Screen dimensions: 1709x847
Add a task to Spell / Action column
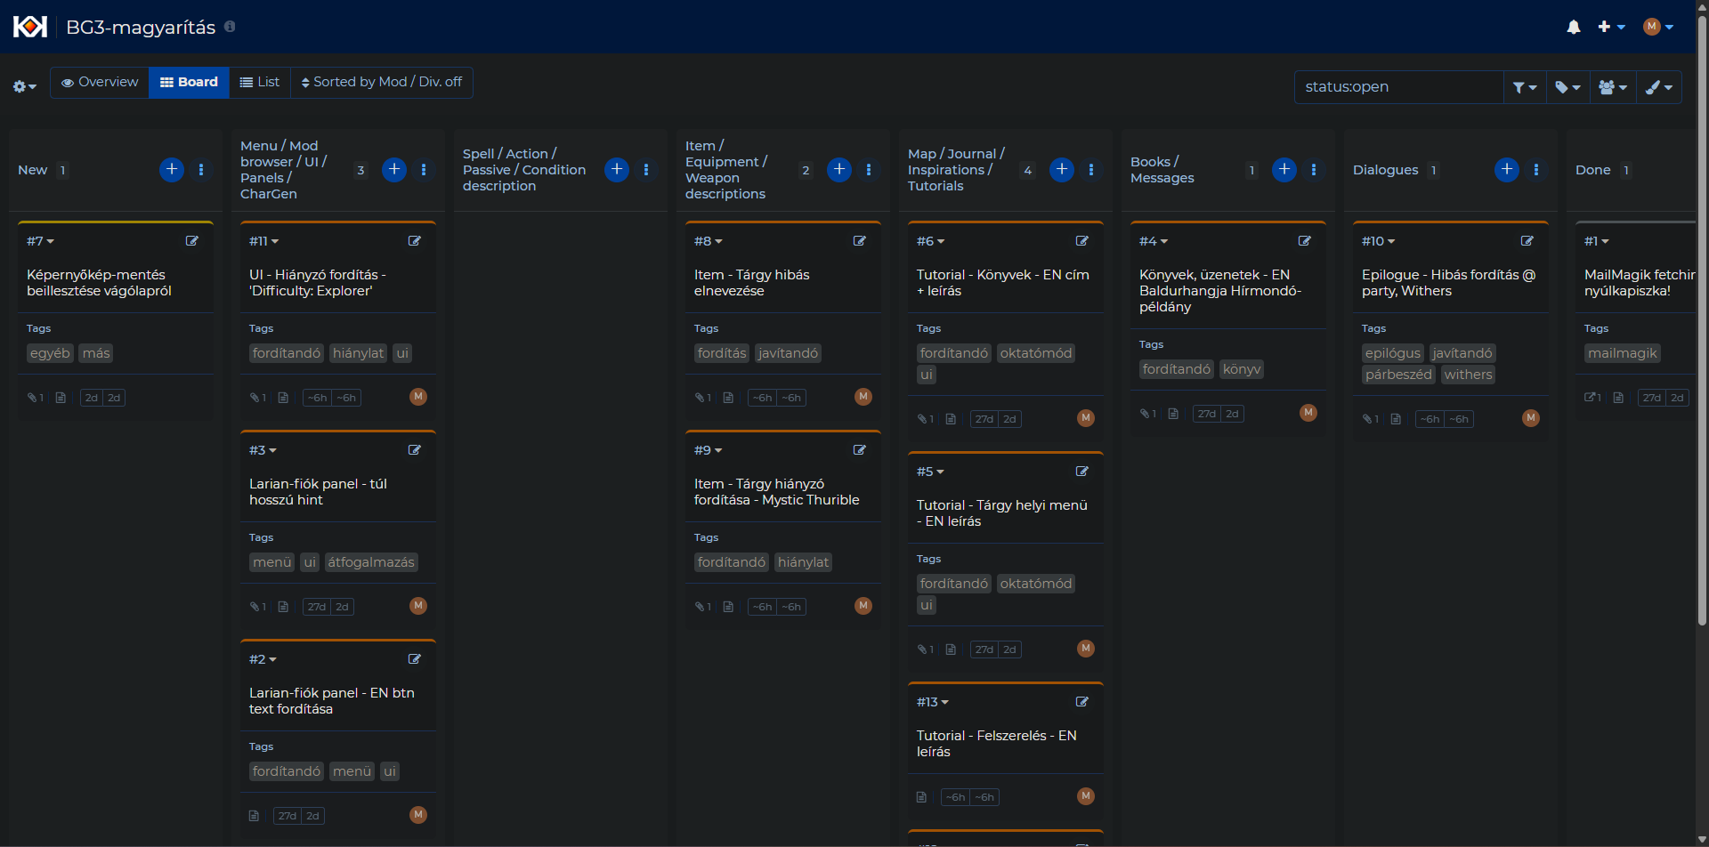point(617,170)
